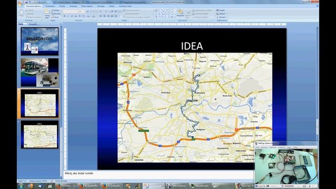Open the Zaznacz (Select) dropdown

tap(222, 17)
